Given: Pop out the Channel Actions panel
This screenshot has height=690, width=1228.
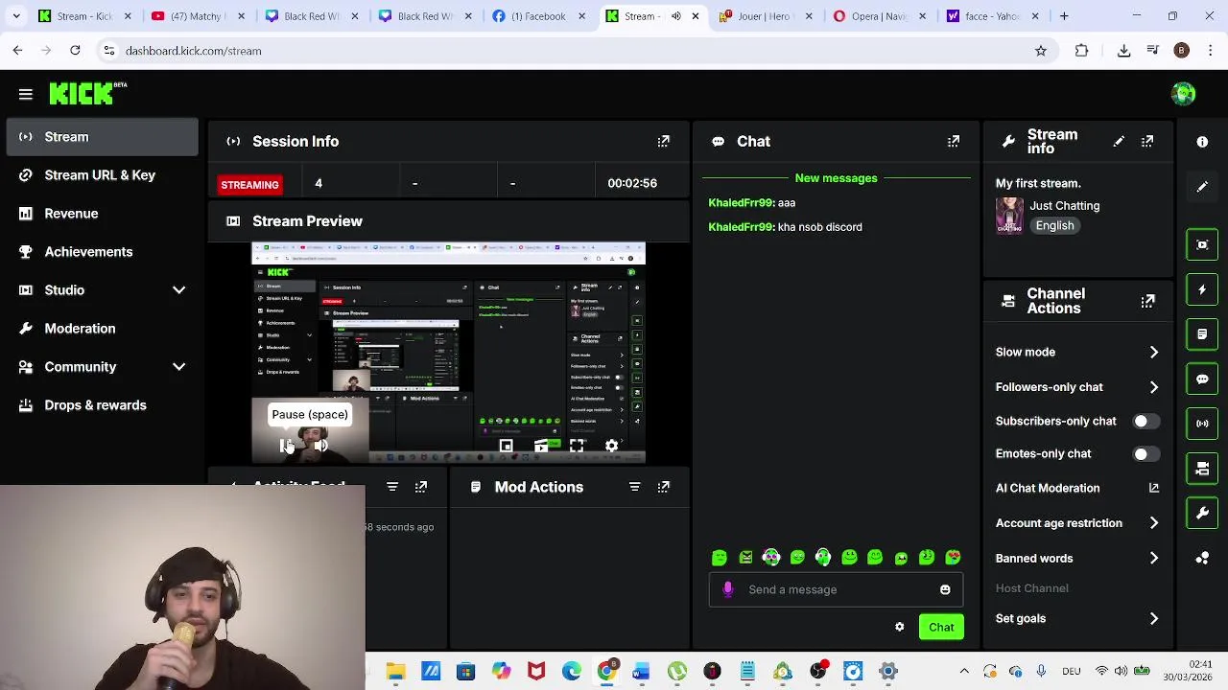Looking at the screenshot, I should pyautogui.click(x=1147, y=301).
